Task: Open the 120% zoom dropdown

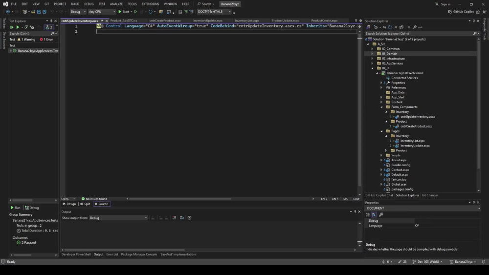Action: [68, 199]
